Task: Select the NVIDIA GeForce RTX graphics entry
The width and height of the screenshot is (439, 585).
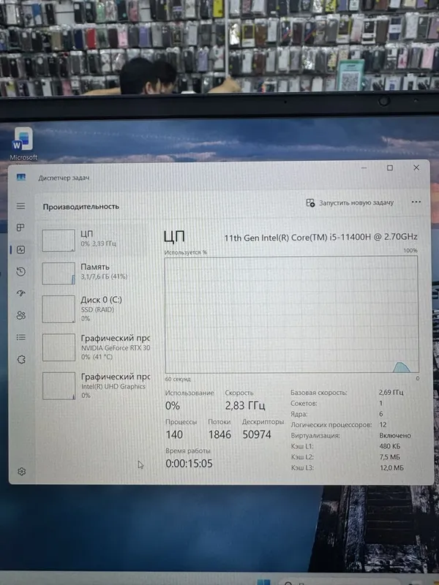Action: point(96,347)
